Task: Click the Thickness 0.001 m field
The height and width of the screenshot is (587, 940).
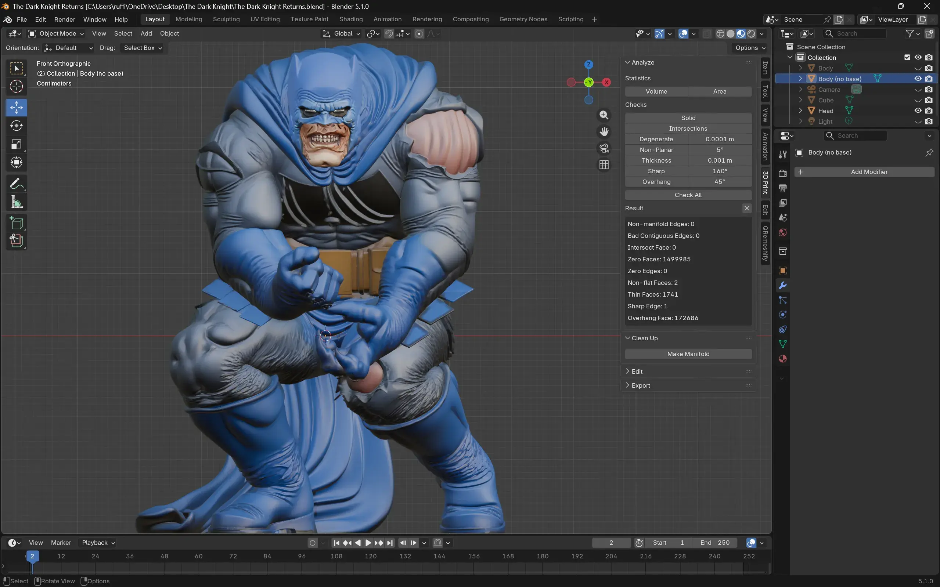Action: pos(720,160)
